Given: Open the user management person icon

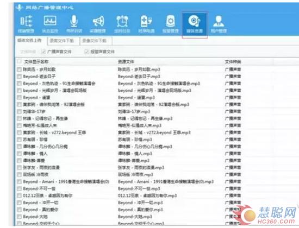Looking at the screenshot, I should tap(219, 24).
